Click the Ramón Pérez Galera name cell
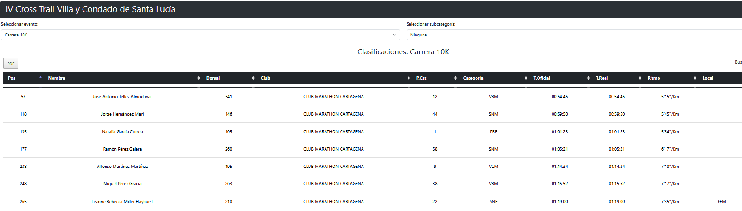The image size is (742, 211). pos(122,149)
